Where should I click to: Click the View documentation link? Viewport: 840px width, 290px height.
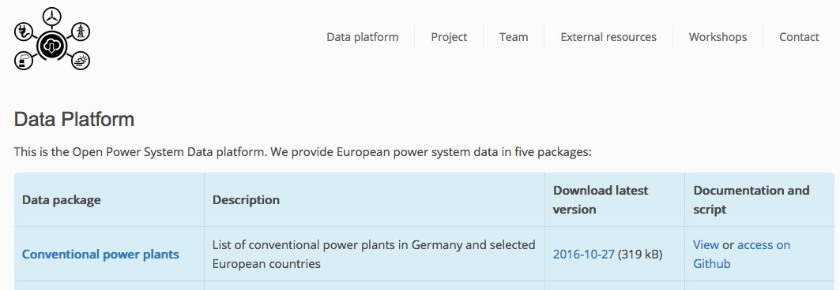pyautogui.click(x=706, y=244)
